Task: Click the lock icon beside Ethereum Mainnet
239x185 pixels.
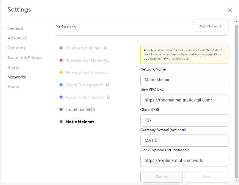Action: 105,48
